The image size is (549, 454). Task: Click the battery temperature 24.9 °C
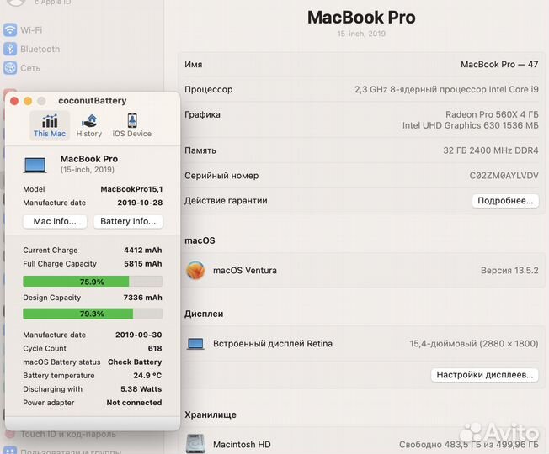[147, 376]
